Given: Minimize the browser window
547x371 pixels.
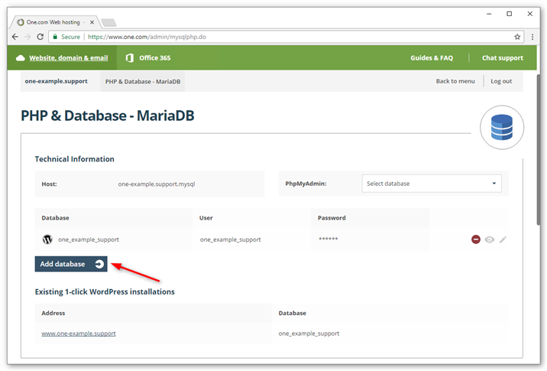Looking at the screenshot, I should pos(489,14).
